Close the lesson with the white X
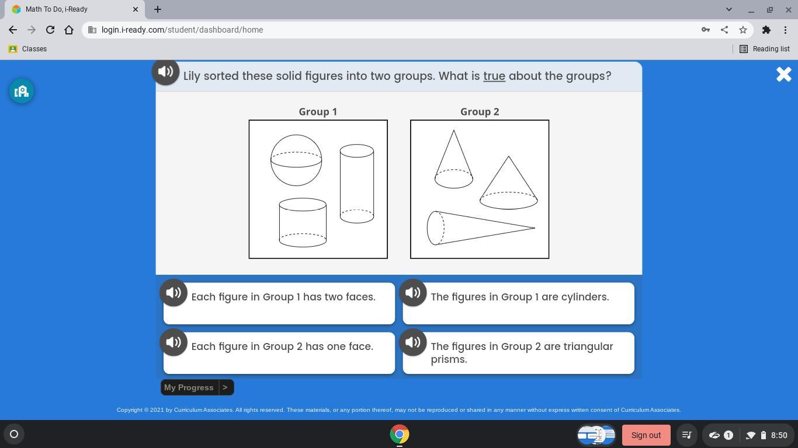Viewport: 798px width, 448px height. (783, 75)
